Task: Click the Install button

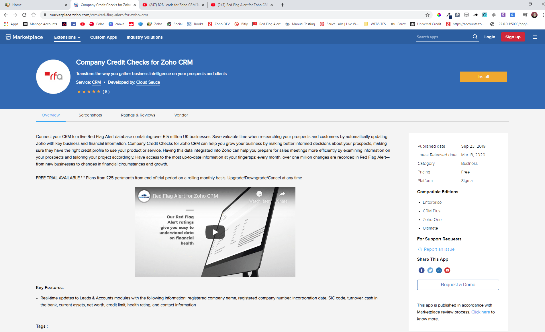Action: (483, 76)
